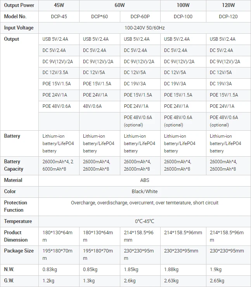Select the 45W column header

point(59,5)
